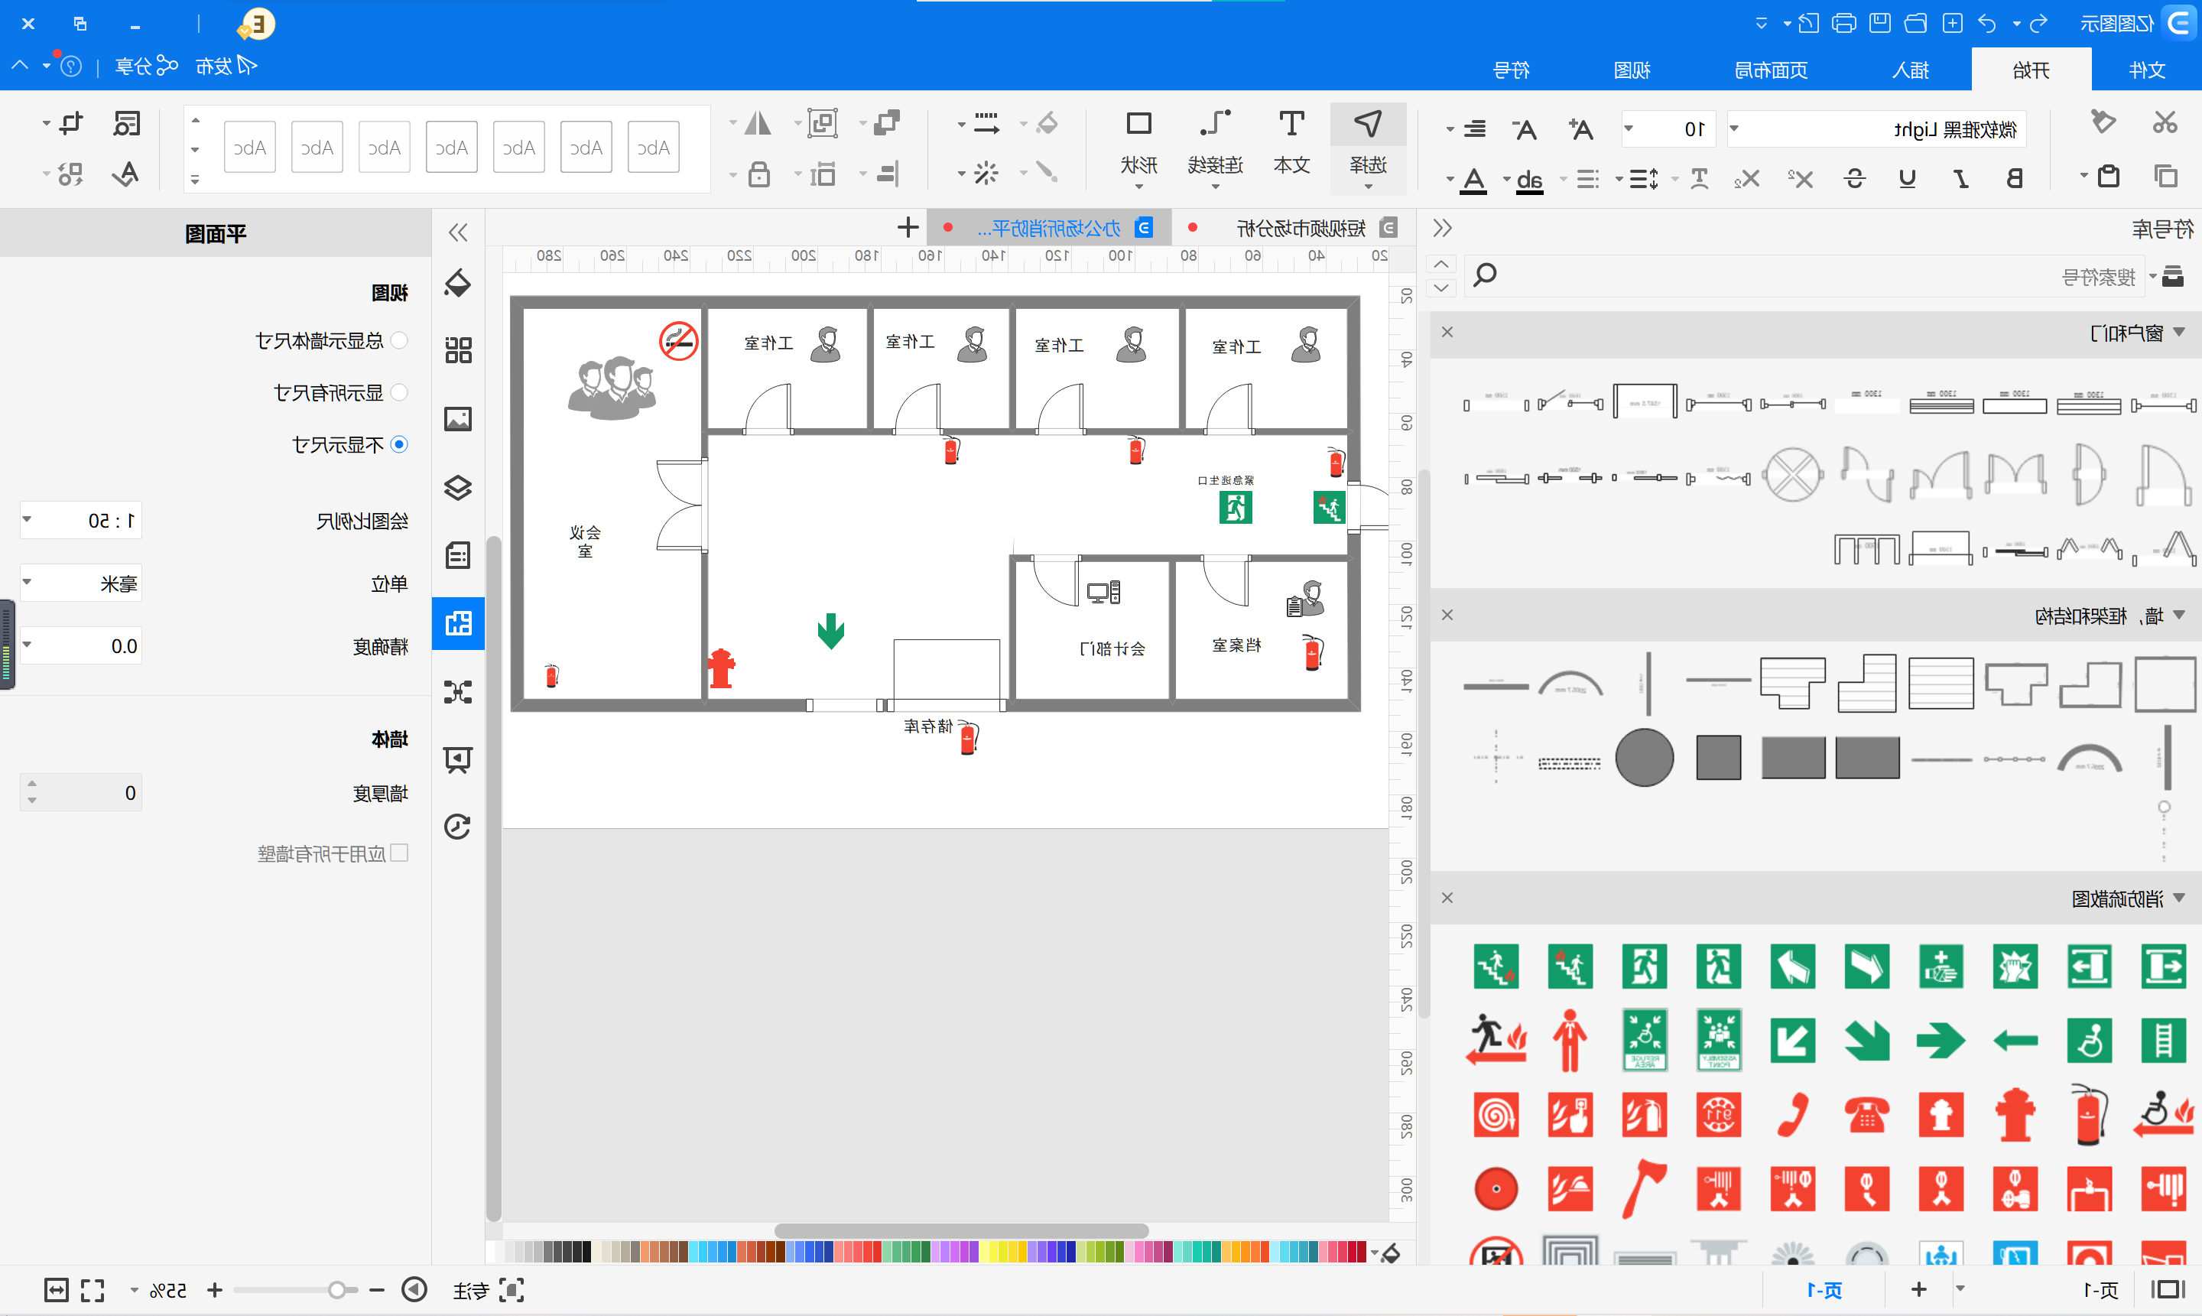The height and width of the screenshot is (1316, 2202).
Task: Click the increase font size icon
Action: click(1580, 129)
